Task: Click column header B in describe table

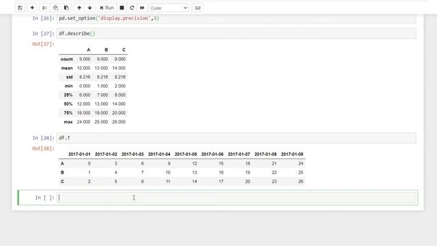Action: coord(107,50)
